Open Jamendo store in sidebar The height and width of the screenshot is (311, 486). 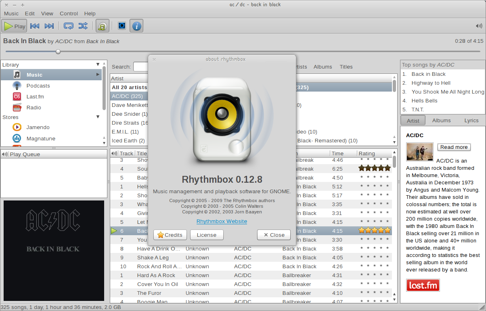point(51,127)
